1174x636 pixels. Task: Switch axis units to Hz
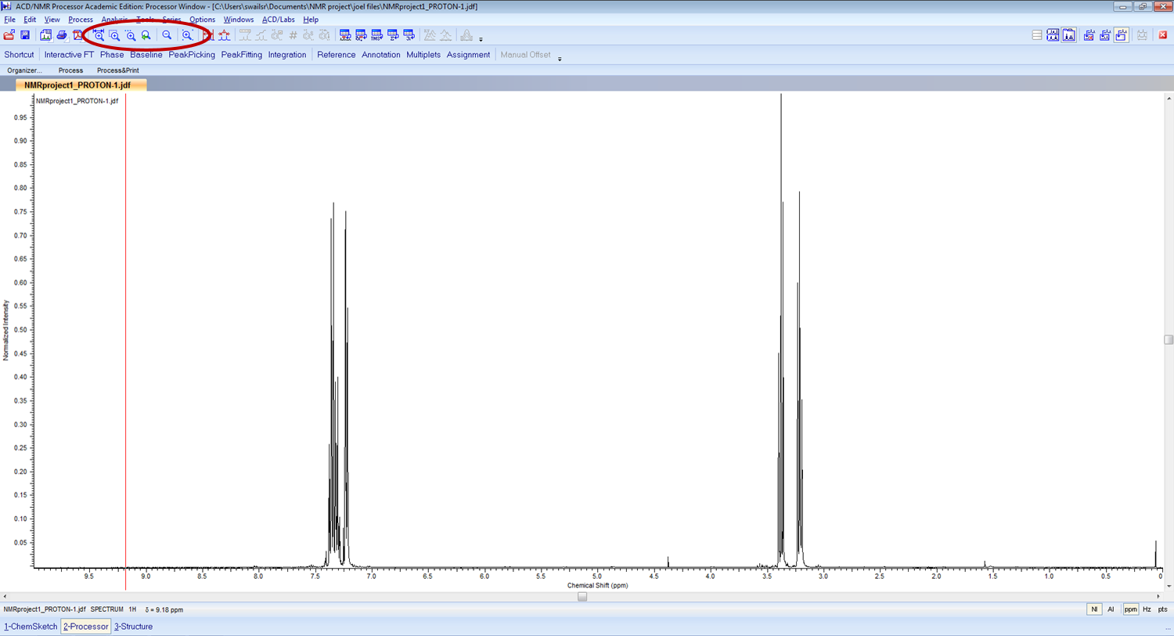tap(1147, 609)
